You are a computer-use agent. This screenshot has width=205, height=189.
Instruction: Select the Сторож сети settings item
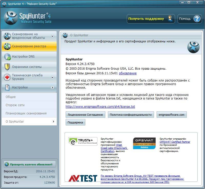29,105
